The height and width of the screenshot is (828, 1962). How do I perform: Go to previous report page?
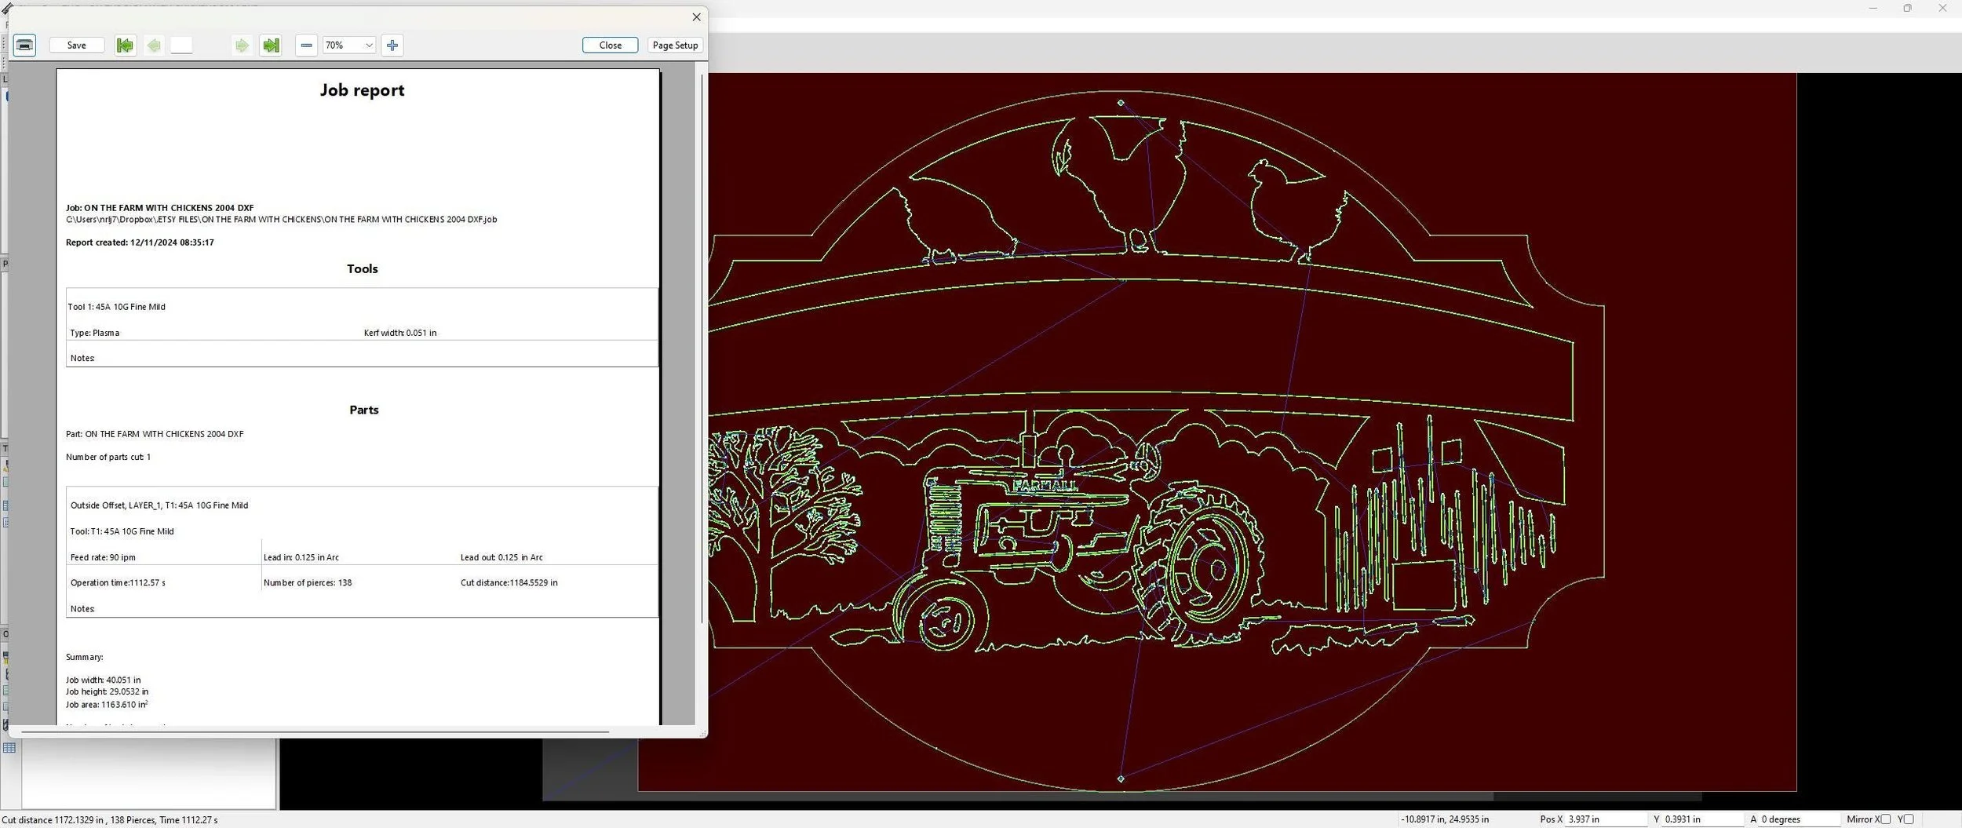tap(155, 46)
